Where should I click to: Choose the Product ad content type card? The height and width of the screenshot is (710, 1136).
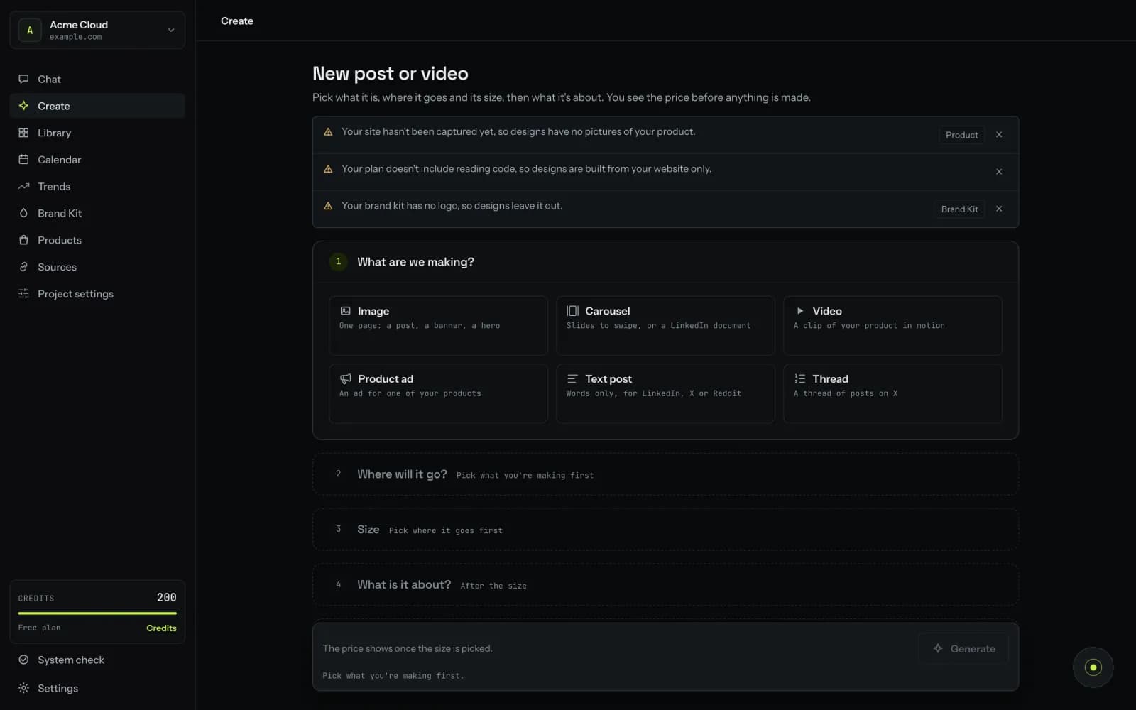pos(438,393)
